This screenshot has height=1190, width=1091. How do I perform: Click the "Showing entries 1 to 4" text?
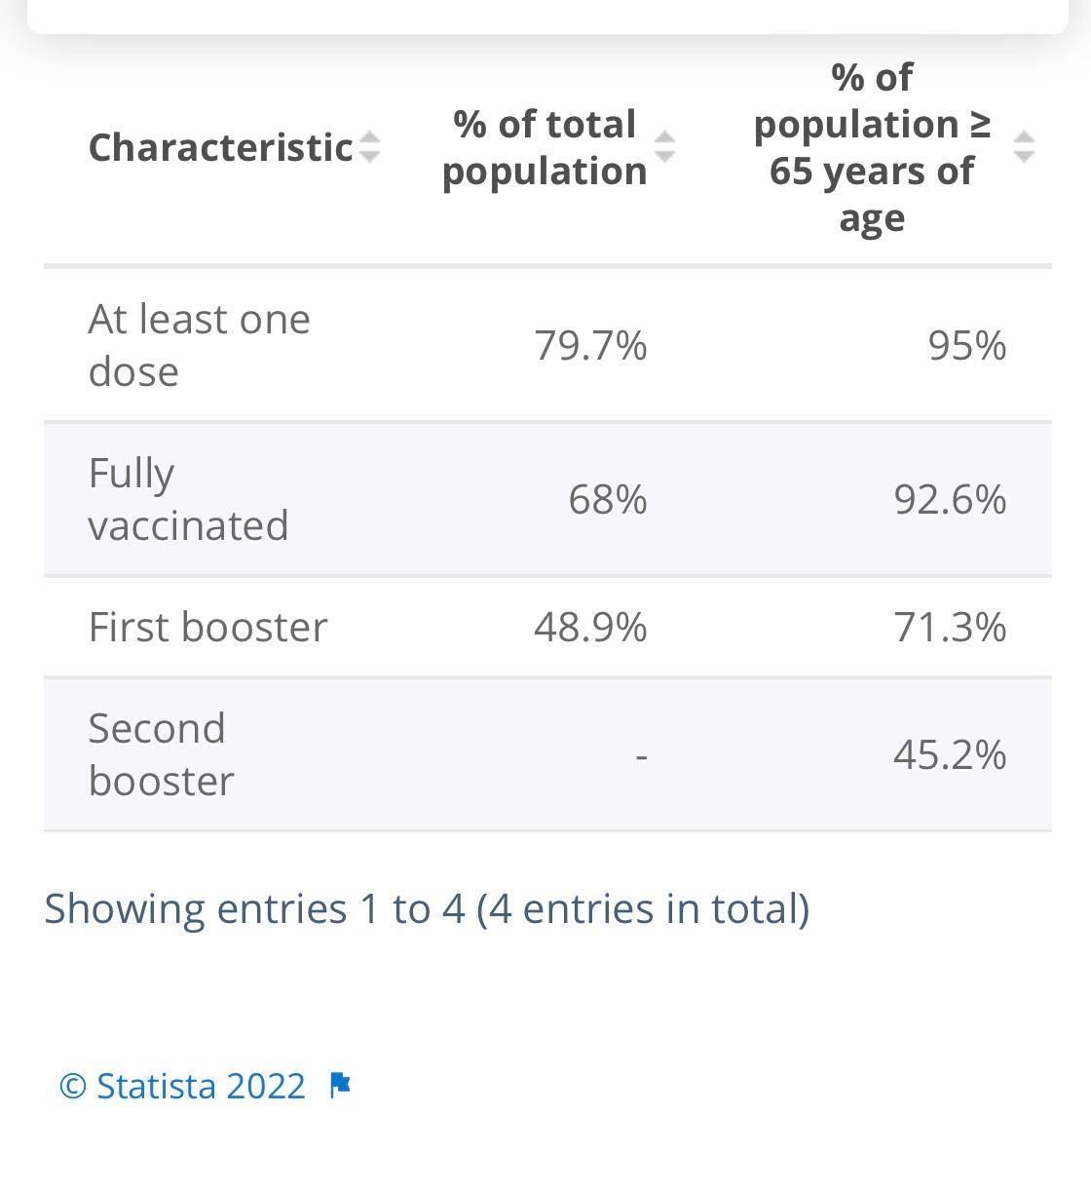pos(427,908)
